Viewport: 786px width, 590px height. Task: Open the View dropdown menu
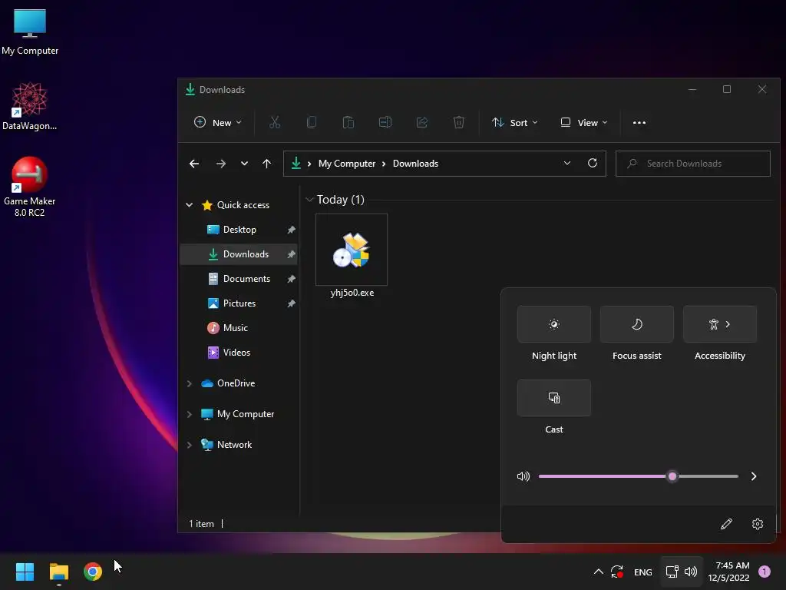tap(584, 122)
